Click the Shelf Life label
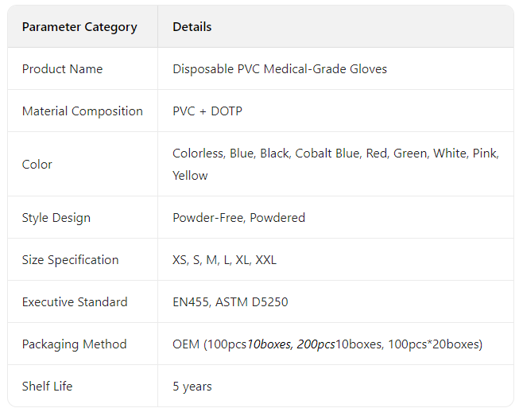This screenshot has width=519, height=412. point(47,387)
